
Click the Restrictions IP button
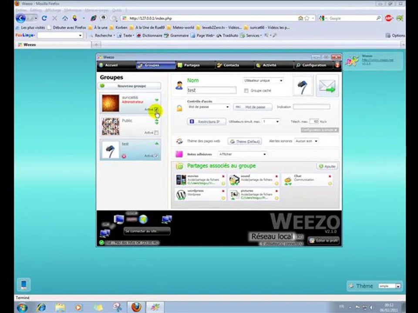point(206,122)
